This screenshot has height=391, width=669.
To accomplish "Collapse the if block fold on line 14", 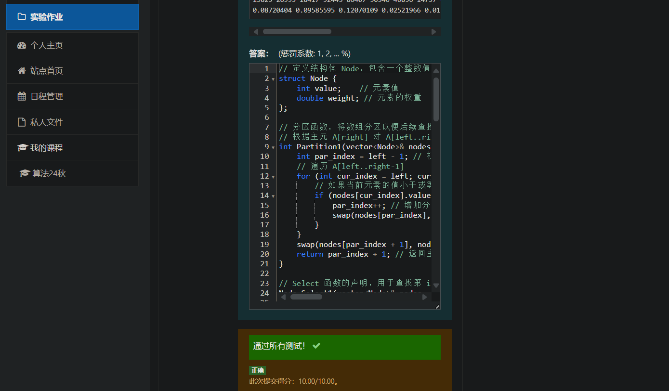I will coord(273,196).
